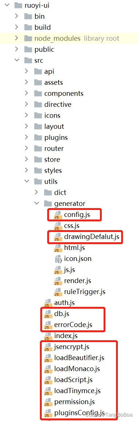Expand the bin folder chevron
This screenshot has height=421, width=138.
click(17, 17)
